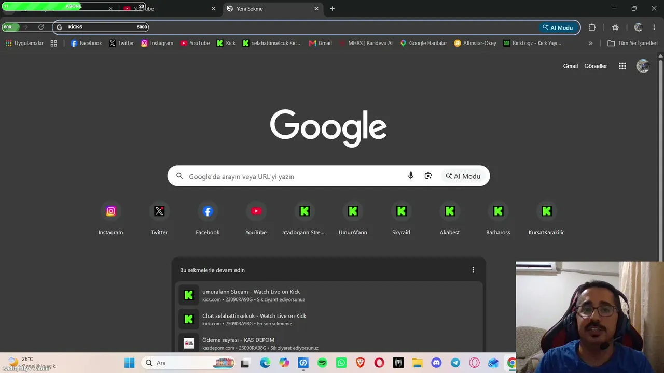Image resolution: width=664 pixels, height=373 pixels.
Task: Close the Yeni Sekme tab
Action: click(316, 9)
